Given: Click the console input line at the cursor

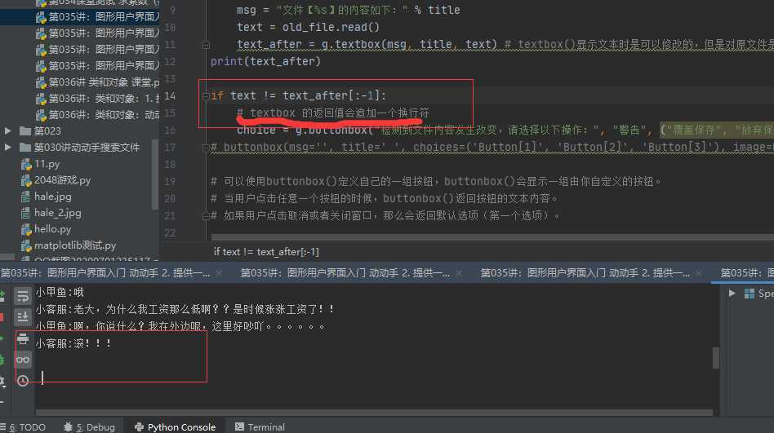Looking at the screenshot, I should 42,378.
